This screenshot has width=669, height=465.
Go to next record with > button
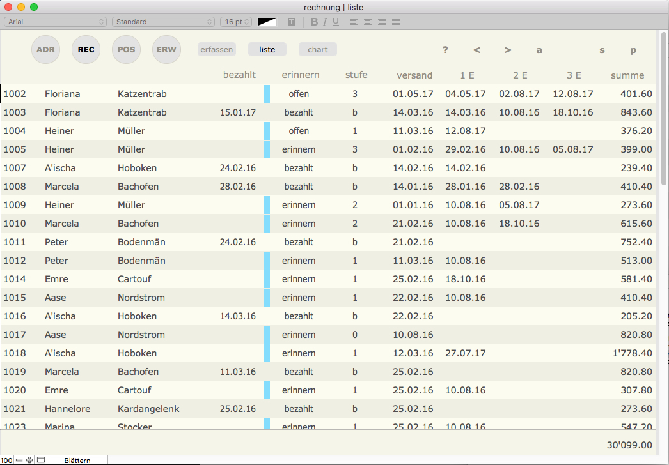(508, 50)
